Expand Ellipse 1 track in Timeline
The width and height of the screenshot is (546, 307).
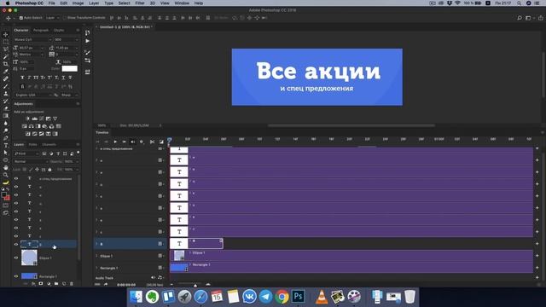pos(96,256)
